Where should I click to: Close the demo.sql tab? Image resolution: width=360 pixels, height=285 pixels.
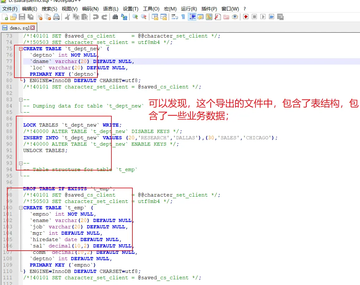(32, 28)
